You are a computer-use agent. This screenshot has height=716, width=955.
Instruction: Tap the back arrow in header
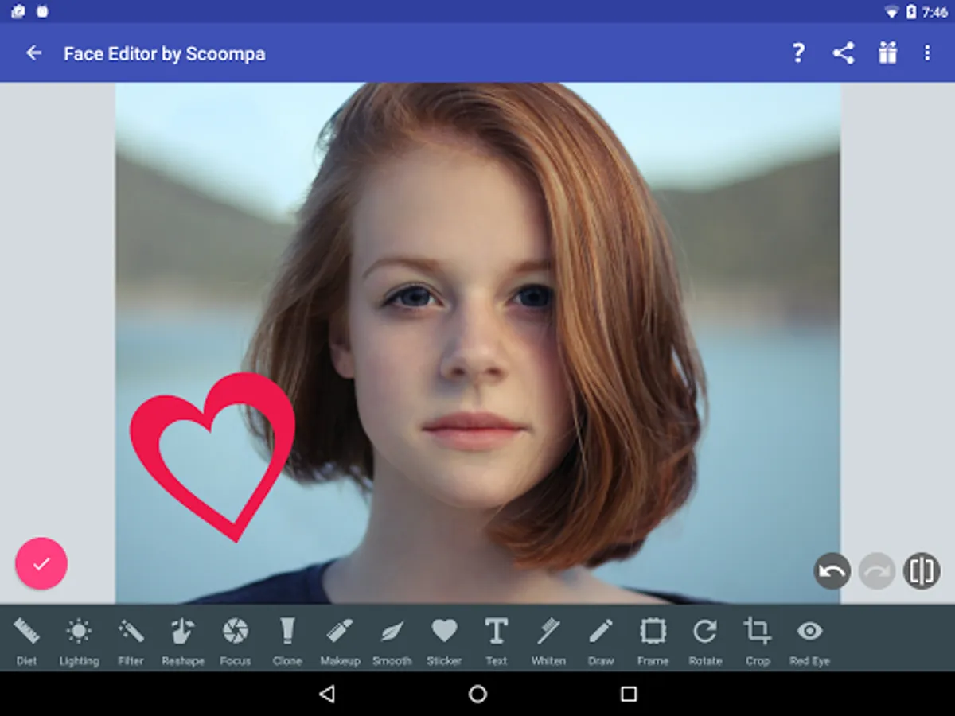(x=33, y=53)
